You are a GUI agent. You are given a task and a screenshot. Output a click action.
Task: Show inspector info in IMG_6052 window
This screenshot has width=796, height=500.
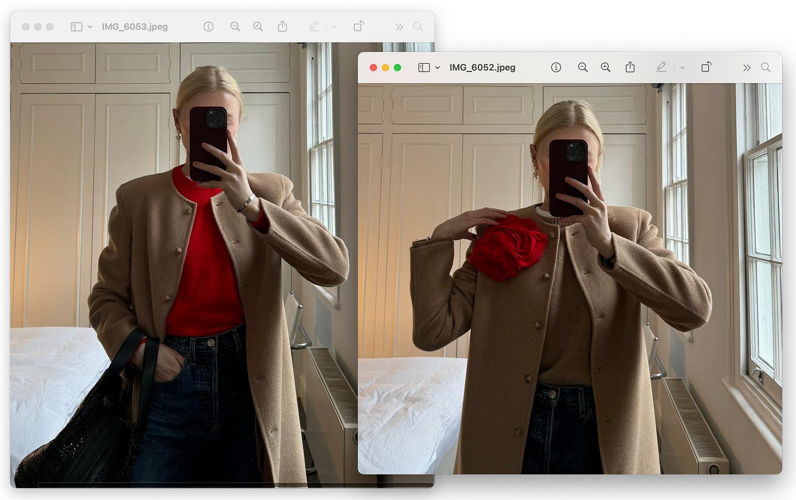pos(556,67)
